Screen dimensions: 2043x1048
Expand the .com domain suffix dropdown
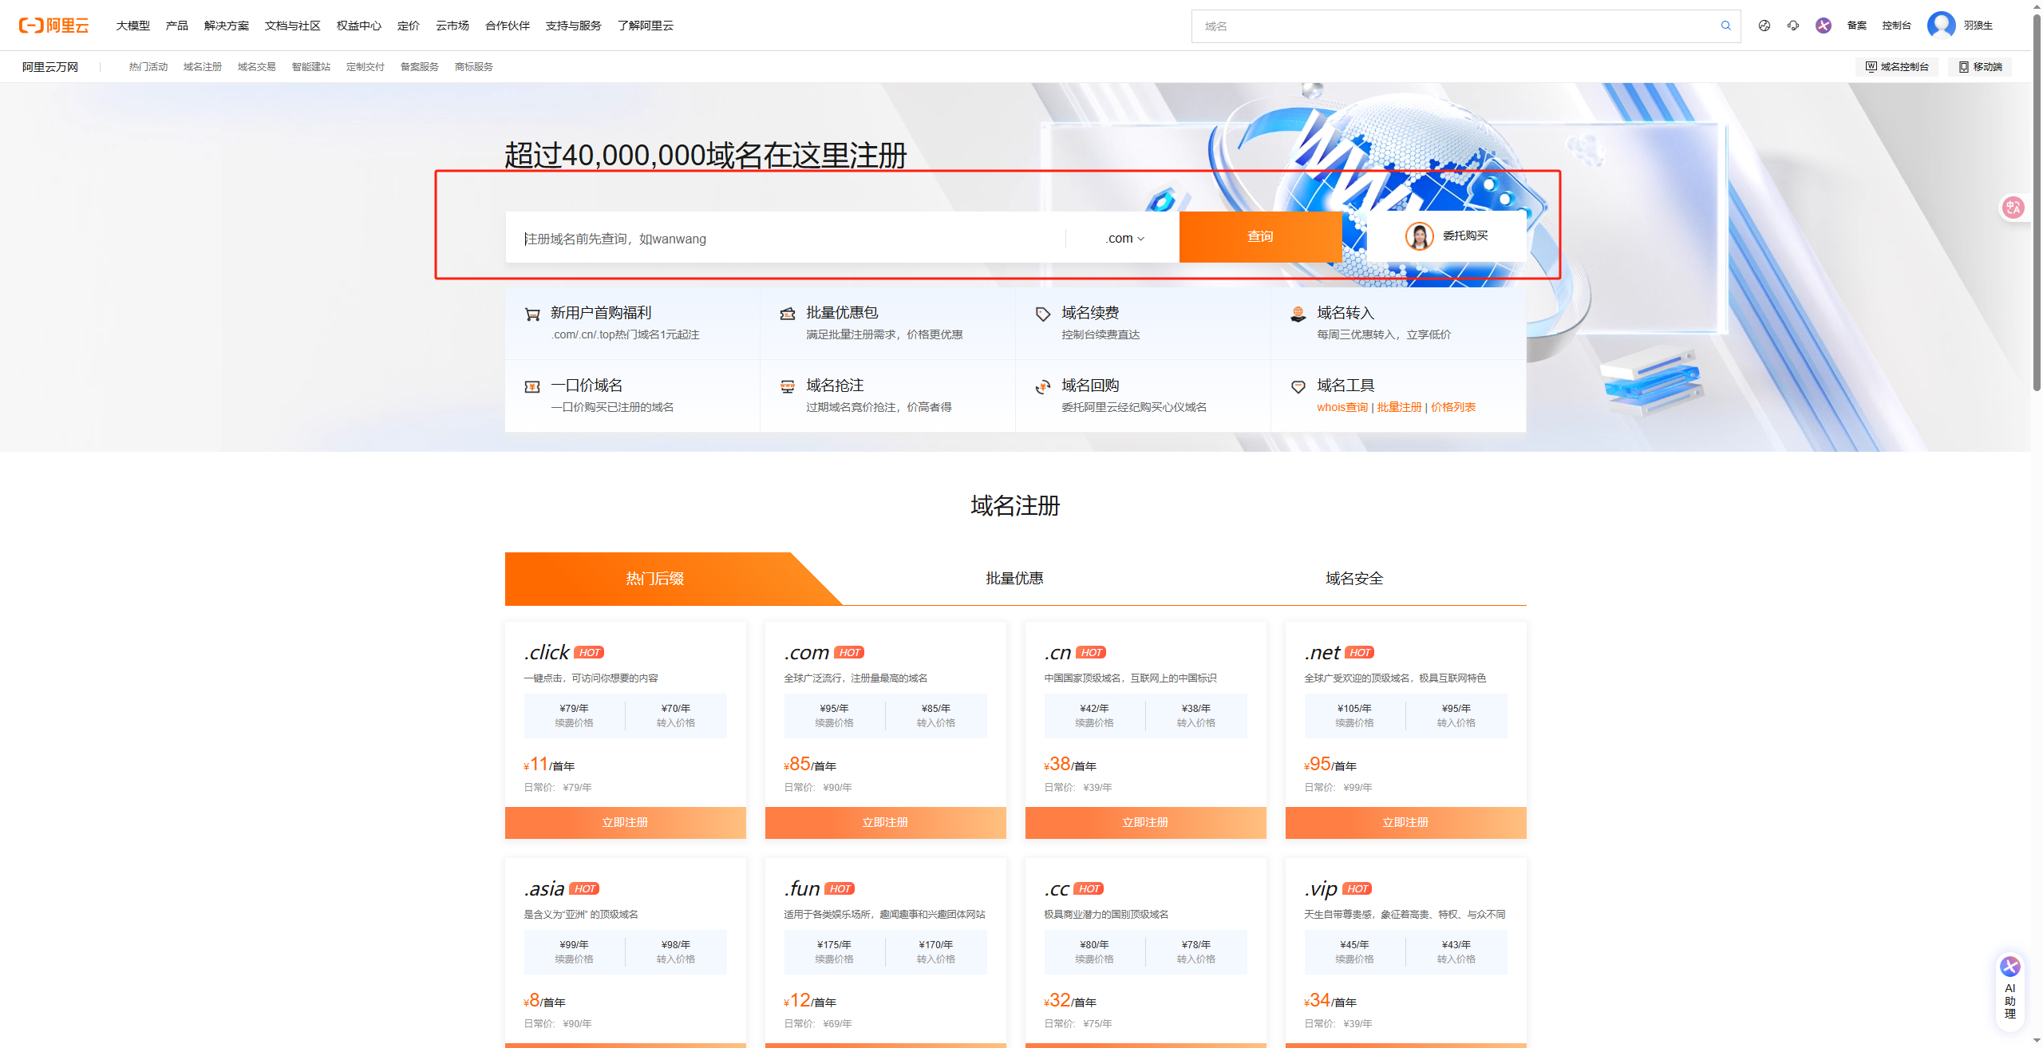coord(1124,238)
